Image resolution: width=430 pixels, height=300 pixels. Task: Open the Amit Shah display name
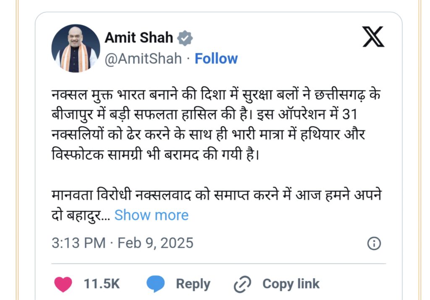pyautogui.click(x=139, y=37)
